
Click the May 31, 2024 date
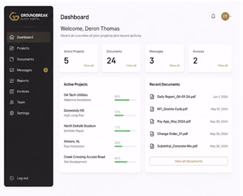[219, 109]
